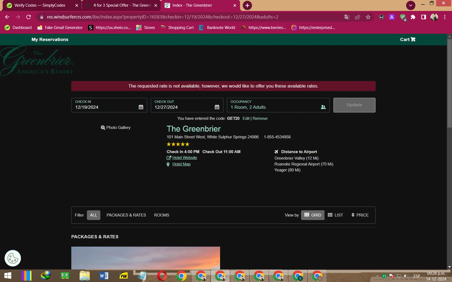Sort results by Price
Viewport: 452px width, 282px height.
[360, 215]
